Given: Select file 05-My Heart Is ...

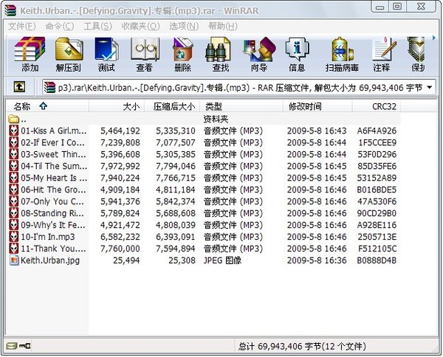Looking at the screenshot, I should click(x=54, y=178).
